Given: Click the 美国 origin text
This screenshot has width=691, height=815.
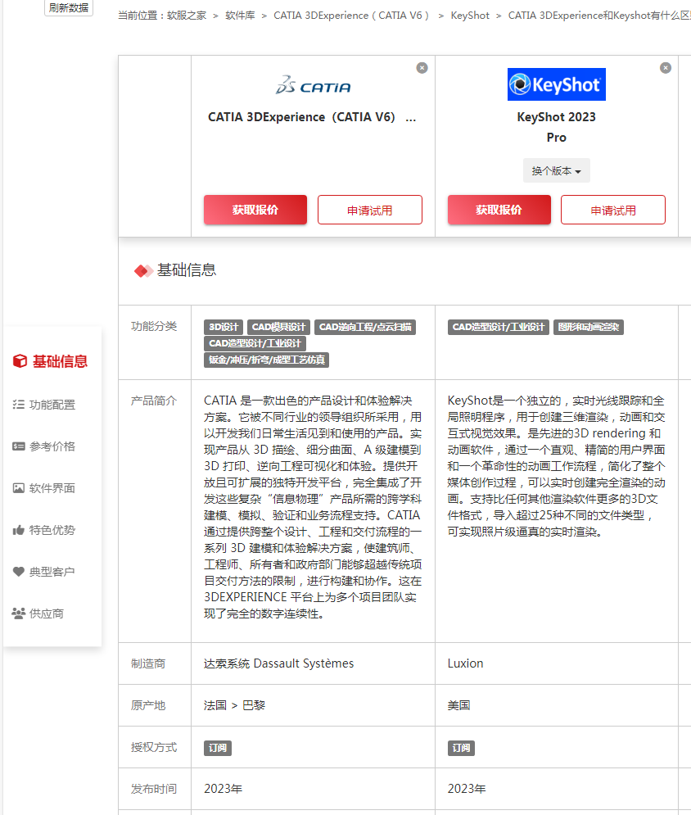Looking at the screenshot, I should click(458, 705).
